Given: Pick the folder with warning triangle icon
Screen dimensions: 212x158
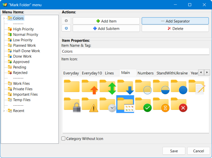Looking at the screenshot, I should (x=89, y=105).
